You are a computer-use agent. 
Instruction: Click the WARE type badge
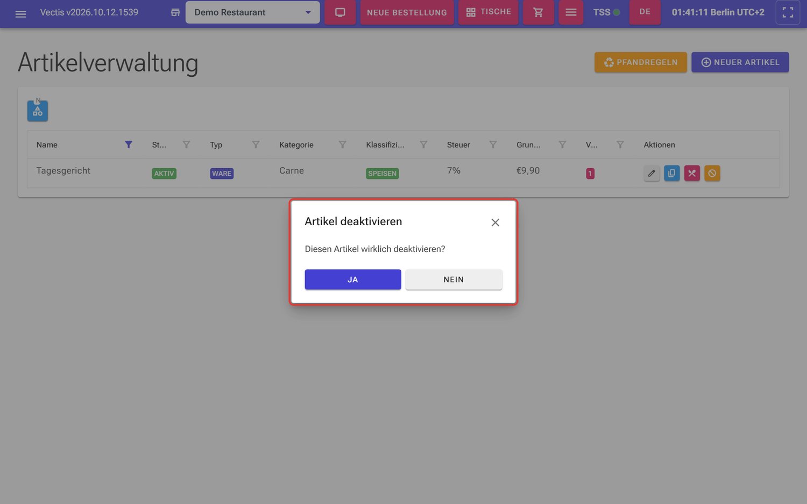click(x=222, y=174)
